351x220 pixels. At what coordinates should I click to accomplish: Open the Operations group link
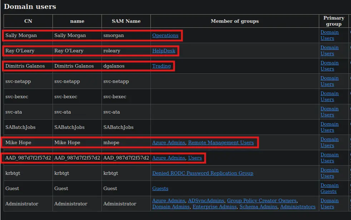pos(165,36)
